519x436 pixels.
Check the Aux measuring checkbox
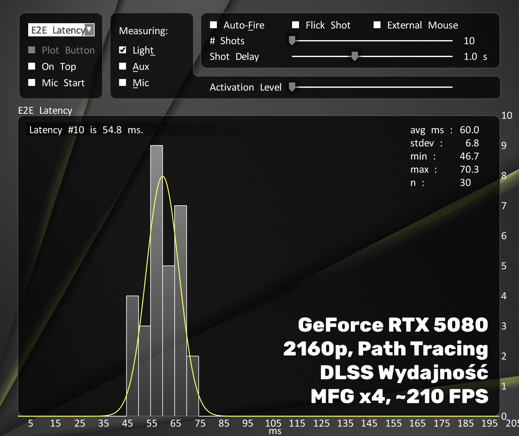[x=123, y=66]
